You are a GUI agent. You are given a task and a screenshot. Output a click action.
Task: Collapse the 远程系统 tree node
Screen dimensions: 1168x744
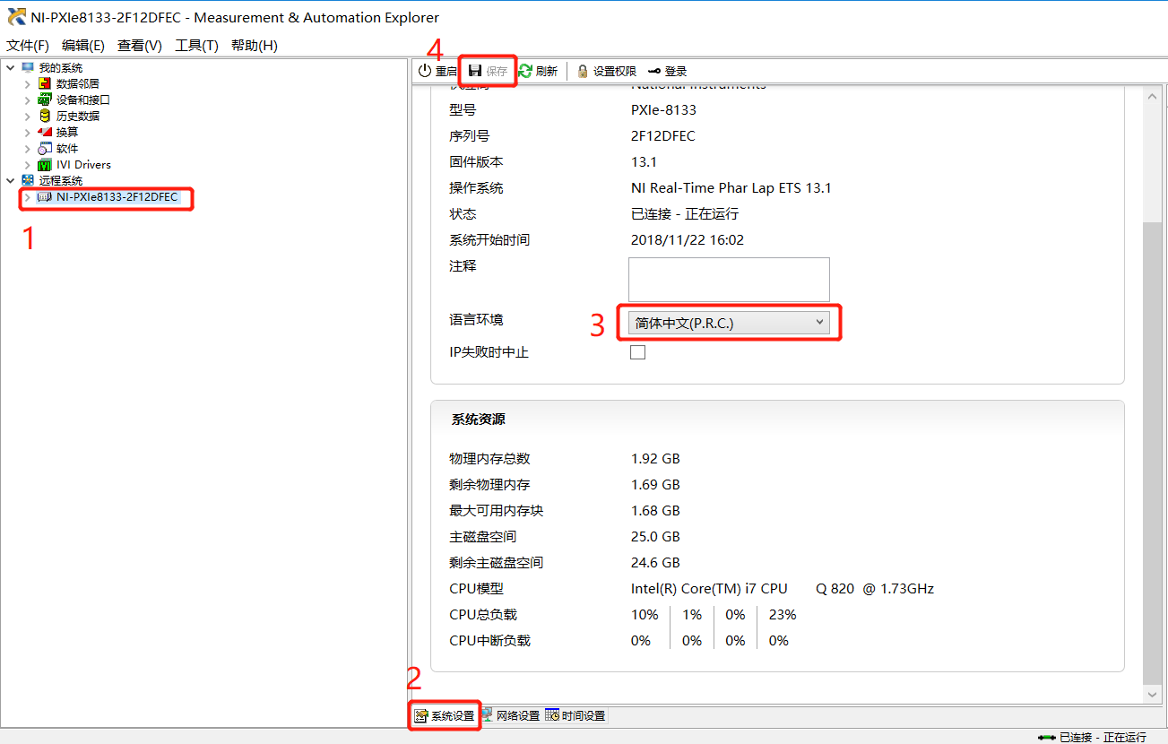(x=10, y=181)
